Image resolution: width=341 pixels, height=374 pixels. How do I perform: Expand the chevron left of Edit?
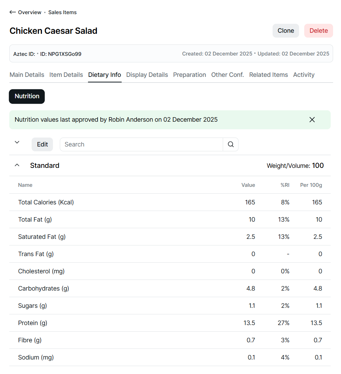[x=17, y=142]
